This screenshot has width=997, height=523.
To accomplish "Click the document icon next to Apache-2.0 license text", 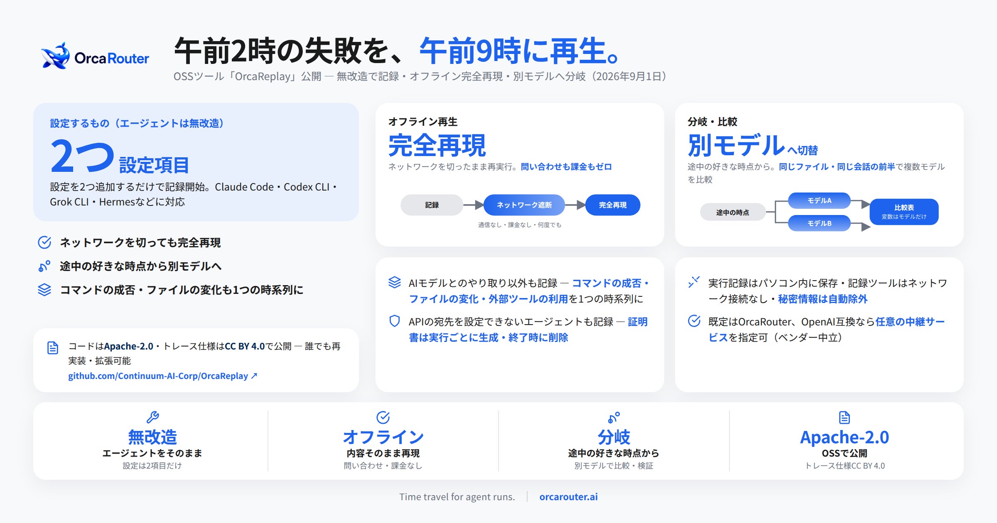I will [53, 348].
